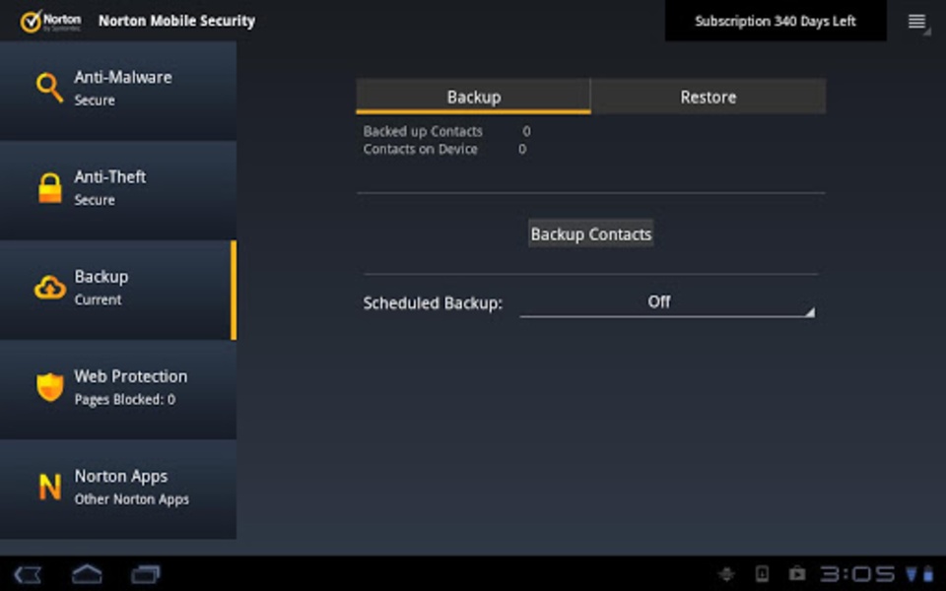
Task: Show recent apps in navigation bar
Action: pyautogui.click(x=146, y=573)
